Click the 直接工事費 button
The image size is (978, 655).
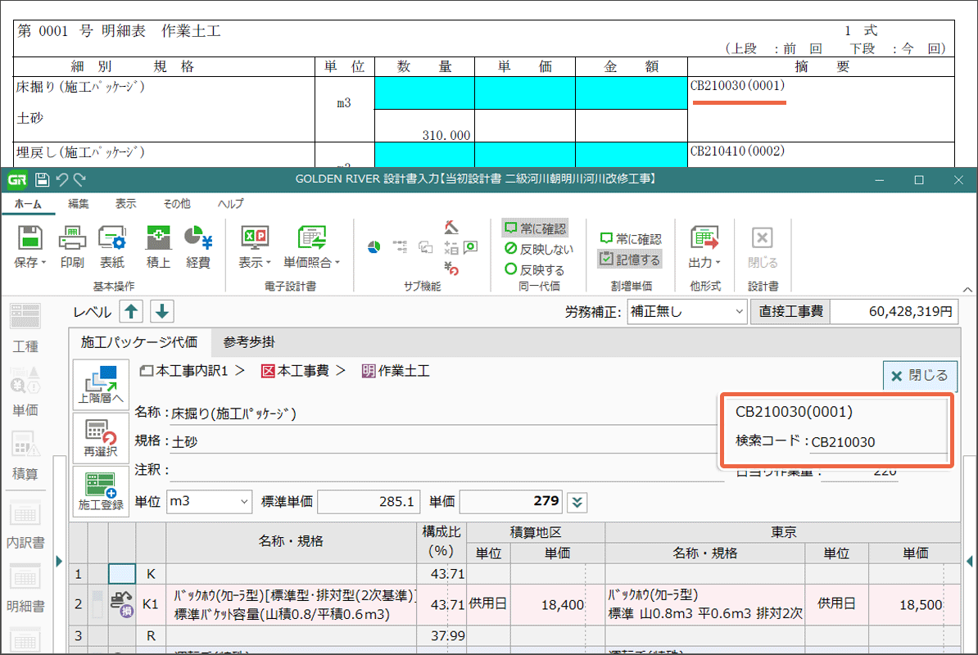click(x=790, y=312)
